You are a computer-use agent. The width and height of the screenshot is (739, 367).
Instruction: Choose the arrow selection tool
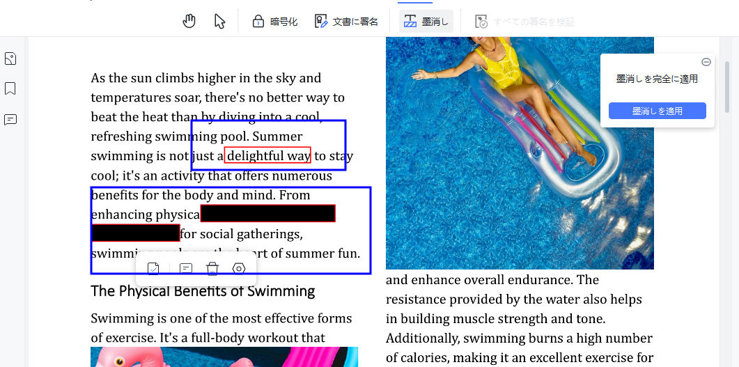(220, 21)
